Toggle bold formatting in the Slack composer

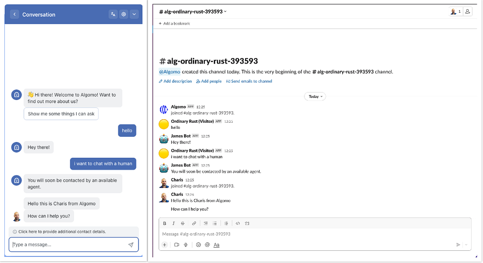pyautogui.click(x=165, y=224)
